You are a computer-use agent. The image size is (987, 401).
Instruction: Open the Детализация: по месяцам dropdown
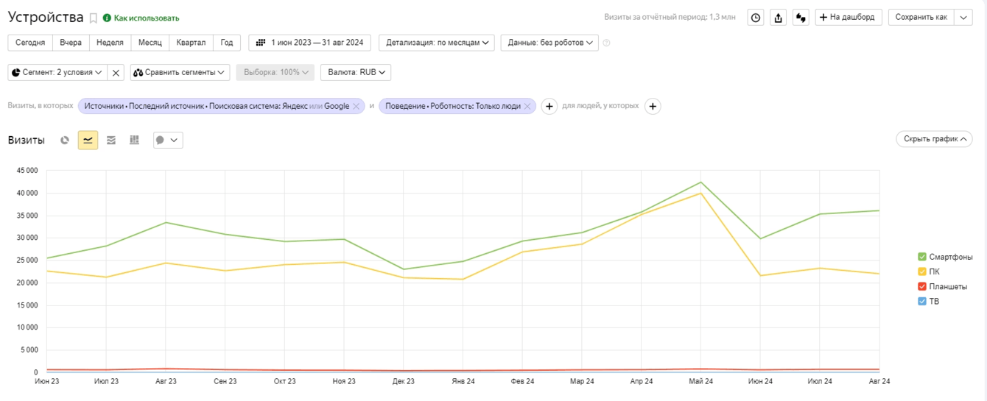437,43
